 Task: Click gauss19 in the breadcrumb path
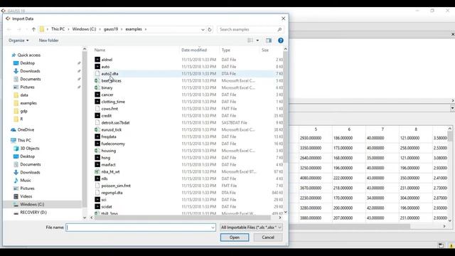pyautogui.click(x=111, y=29)
